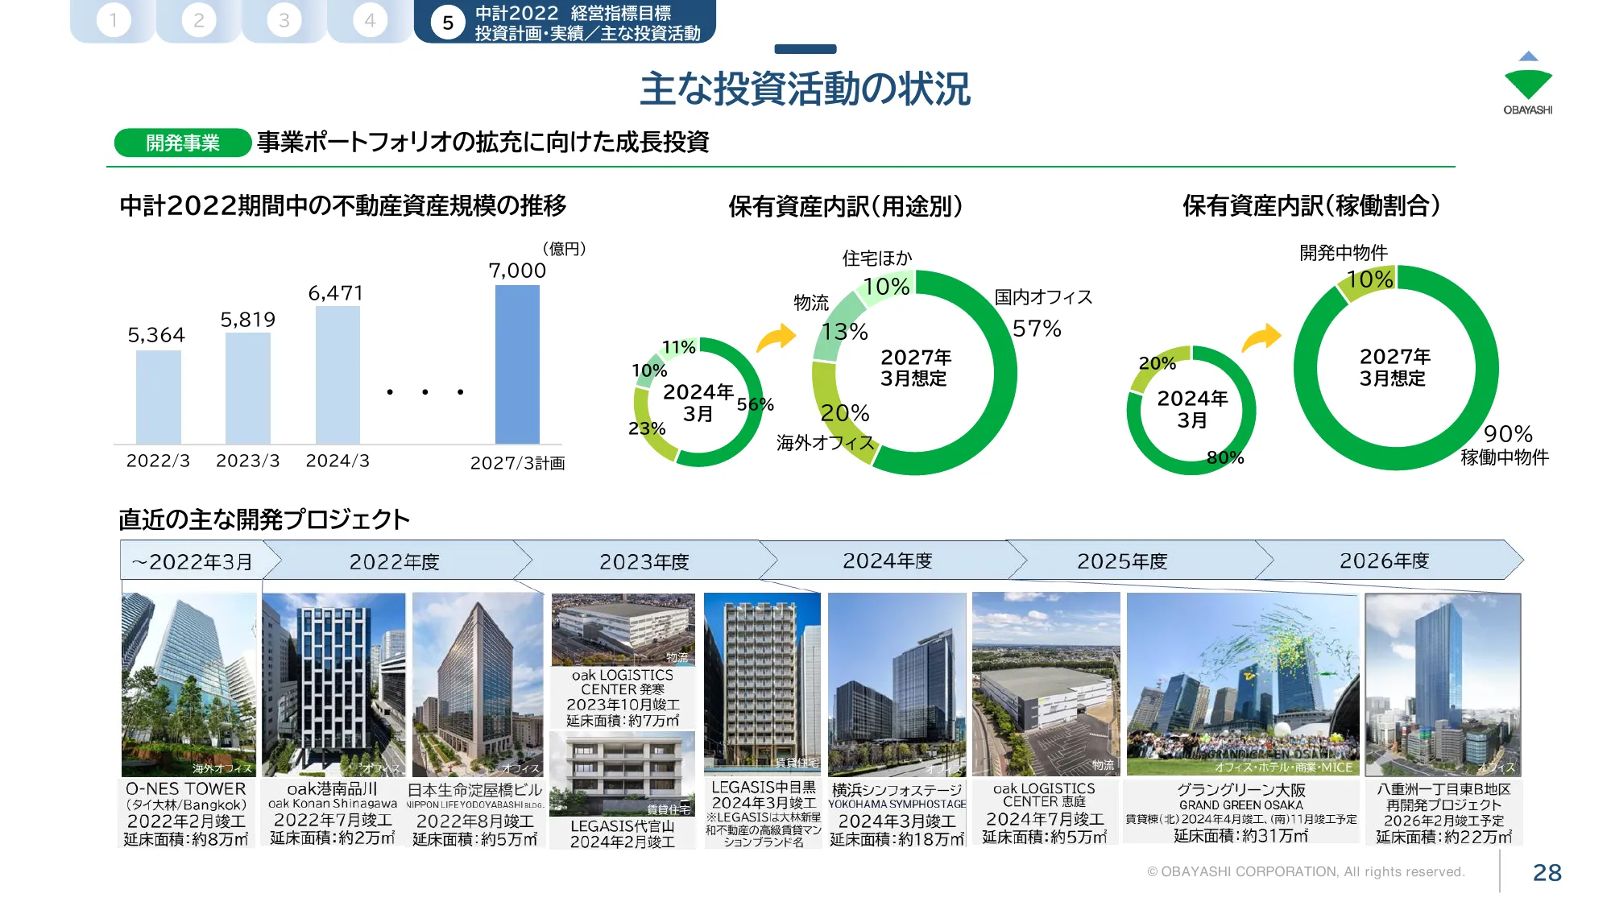The image size is (1611, 906).
Task: Click the yellow arrow beside 2024年3月 usage donut
Action: [x=776, y=338]
